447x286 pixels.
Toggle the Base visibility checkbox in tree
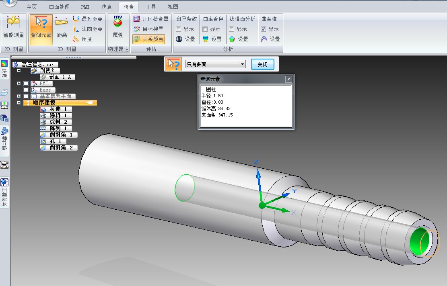tap(26, 90)
